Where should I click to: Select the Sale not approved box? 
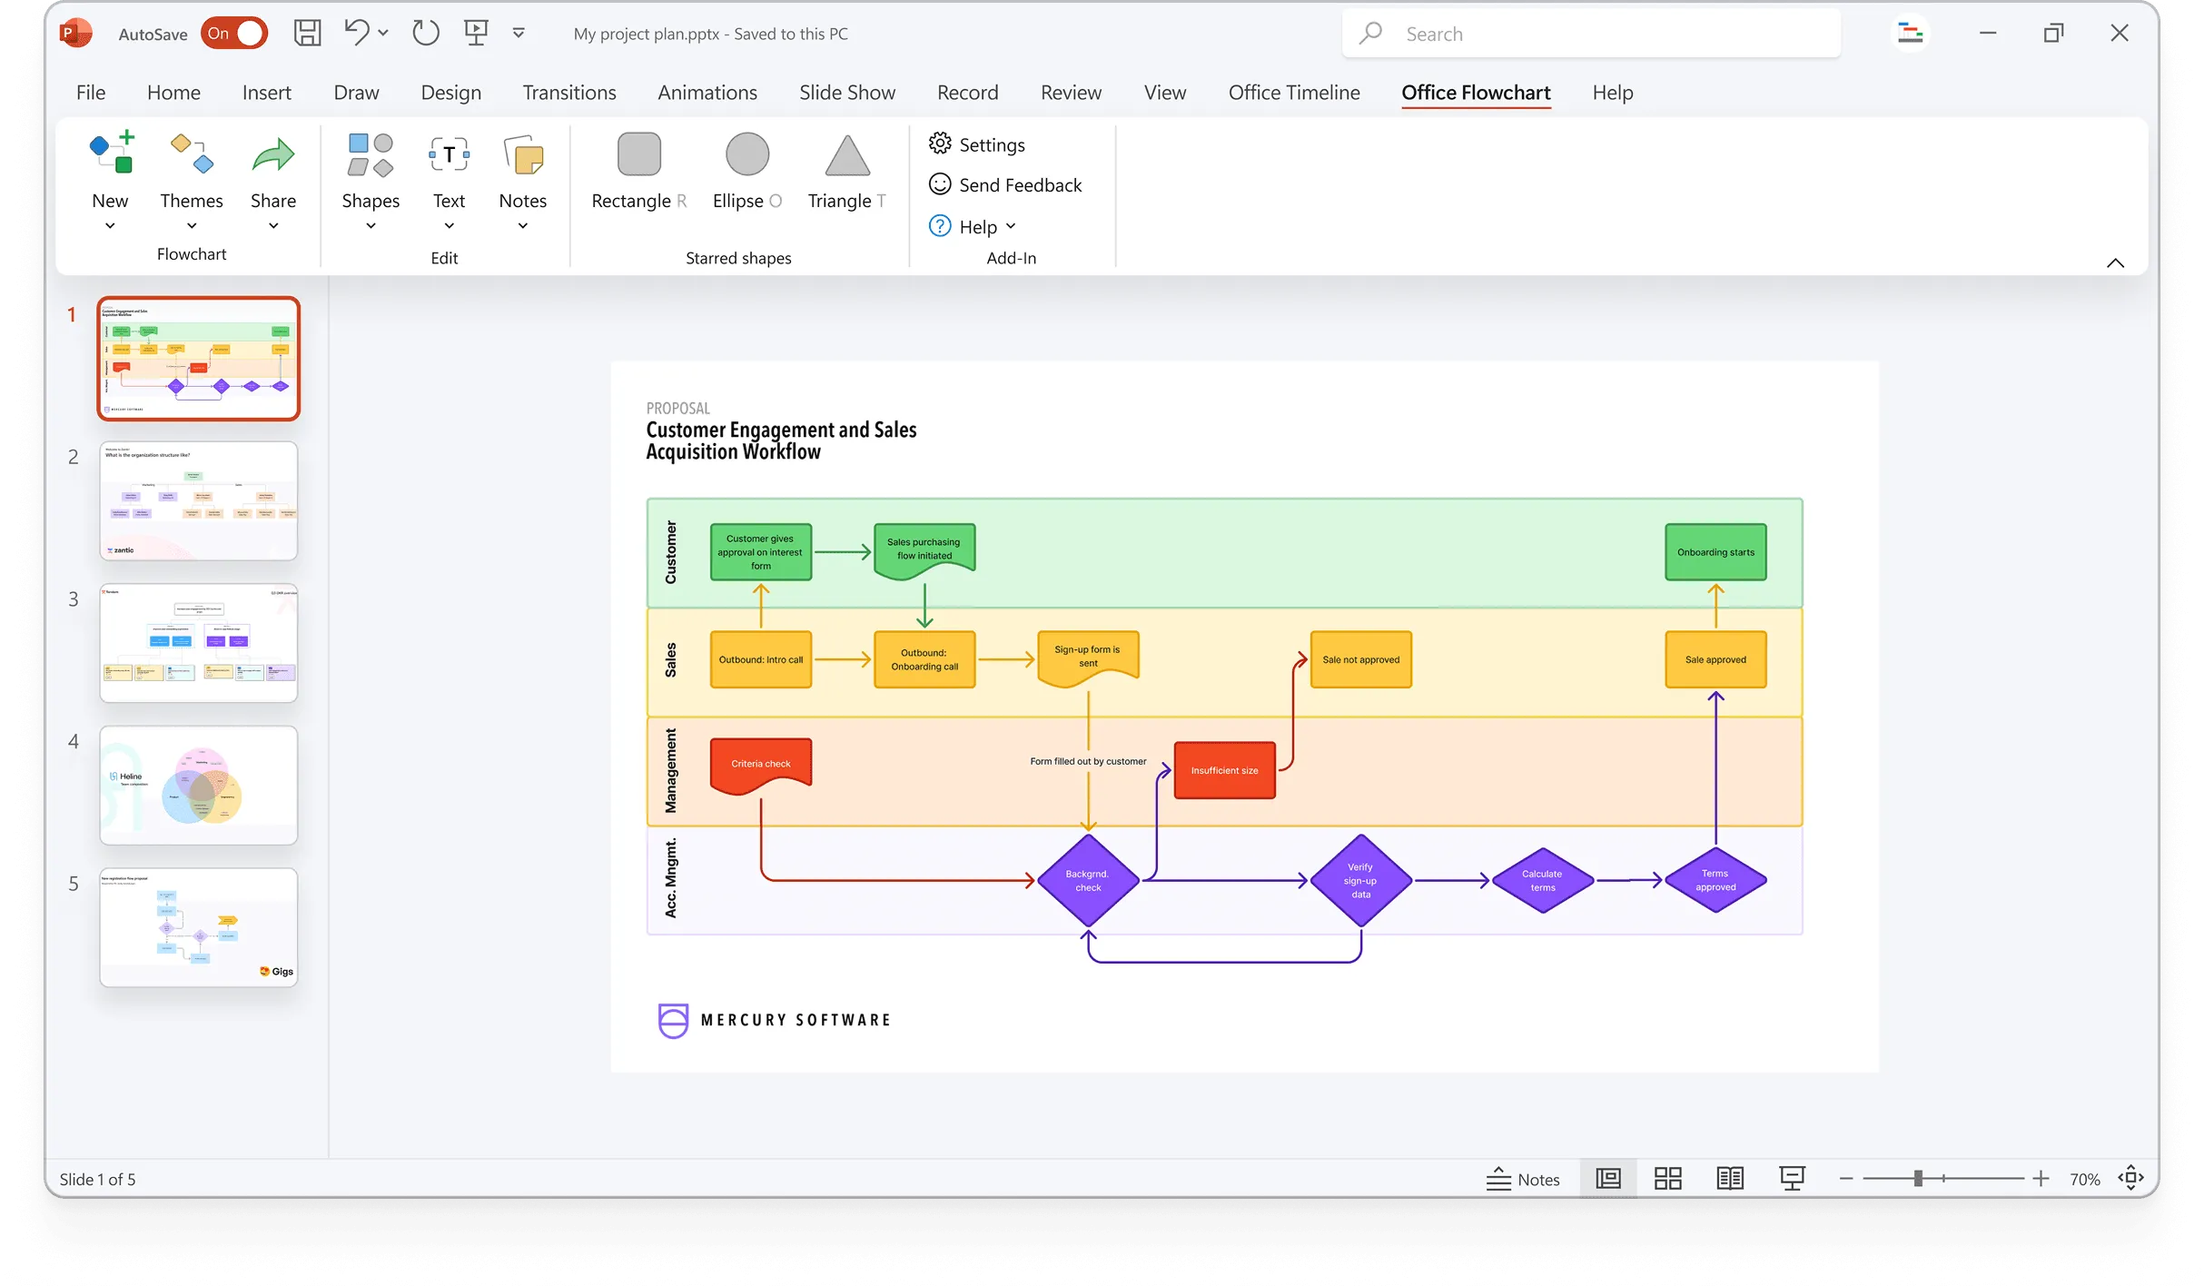pyautogui.click(x=1360, y=659)
